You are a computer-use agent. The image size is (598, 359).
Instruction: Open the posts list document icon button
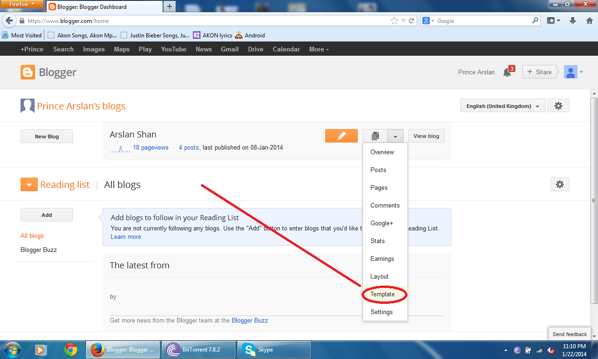(375, 136)
